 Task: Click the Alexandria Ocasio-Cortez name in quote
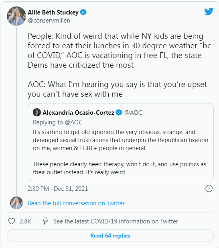click(78, 113)
